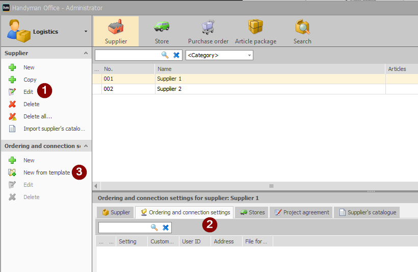Open the Category dropdown
The width and height of the screenshot is (418, 272).
(x=219, y=55)
